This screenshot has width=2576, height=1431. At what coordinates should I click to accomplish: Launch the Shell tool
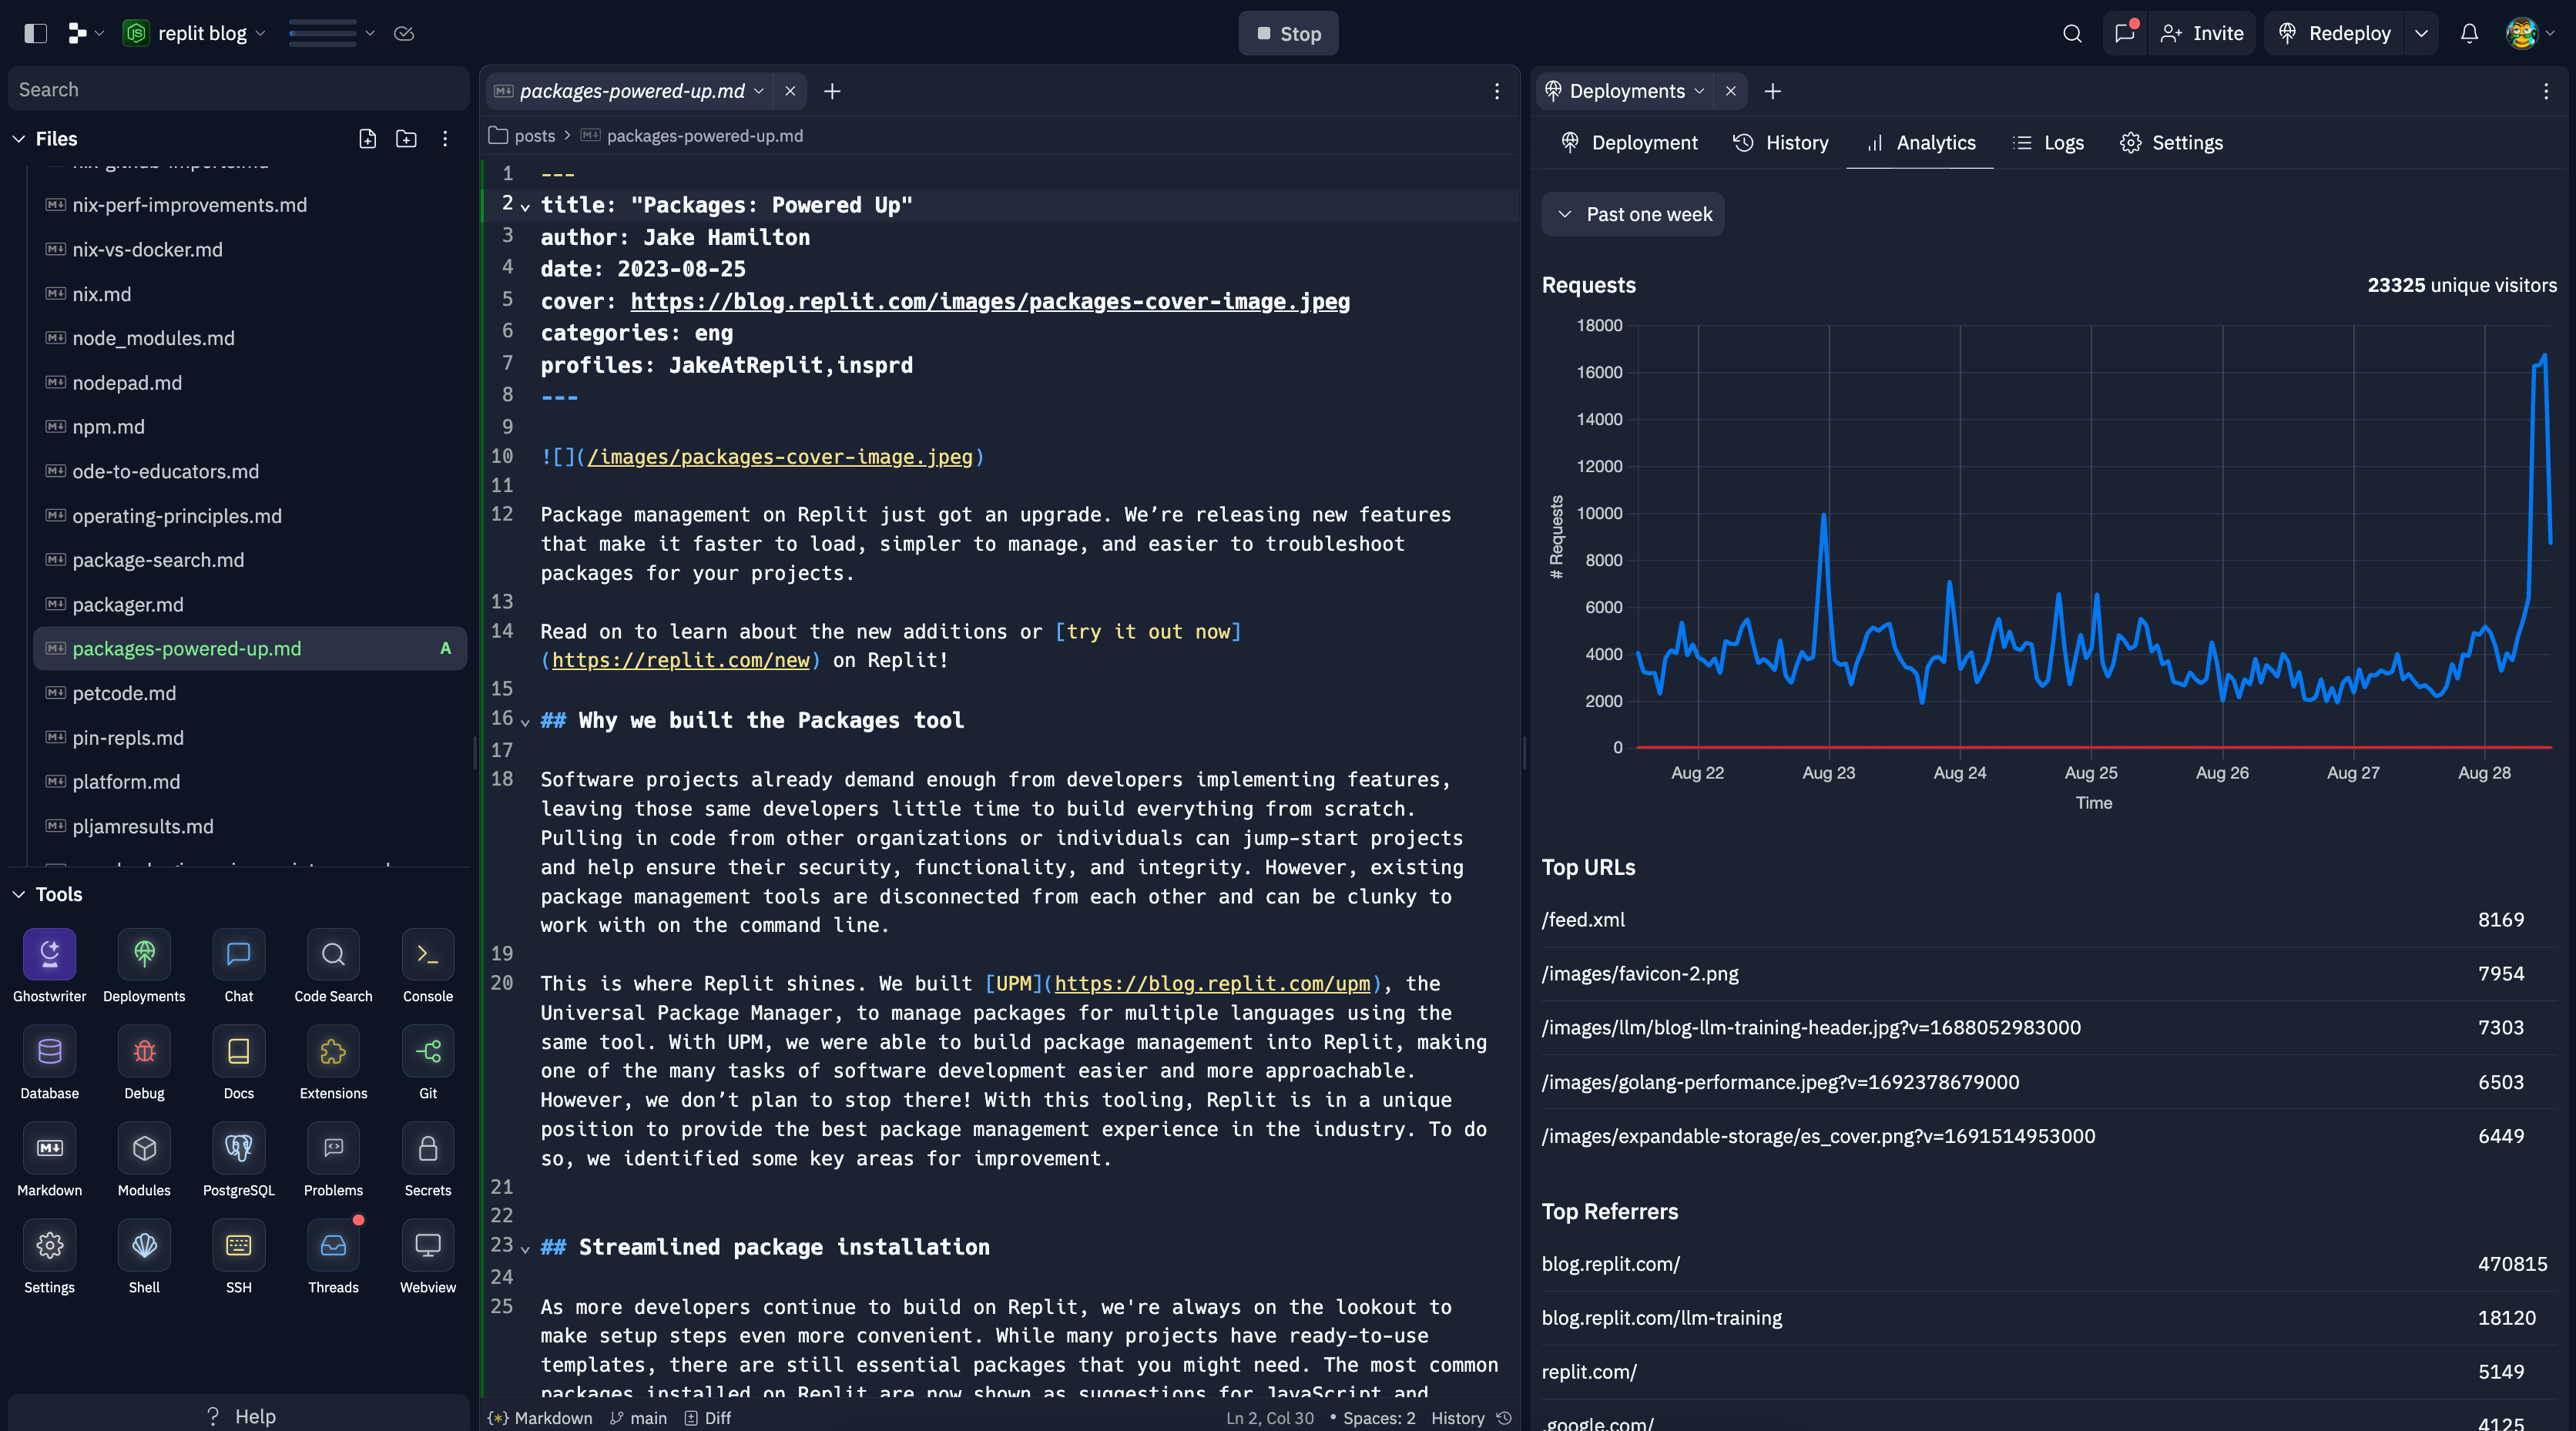click(x=144, y=1246)
